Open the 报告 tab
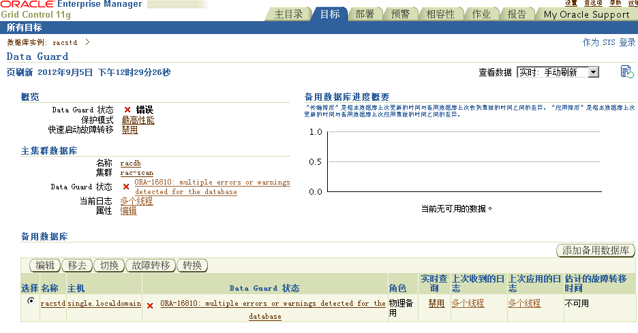 (x=517, y=14)
